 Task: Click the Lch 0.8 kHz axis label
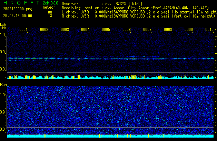click(2, 69)
